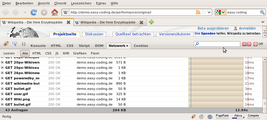Click the Leeren button to clear requests
This screenshot has height=120, width=267.
[9, 53]
